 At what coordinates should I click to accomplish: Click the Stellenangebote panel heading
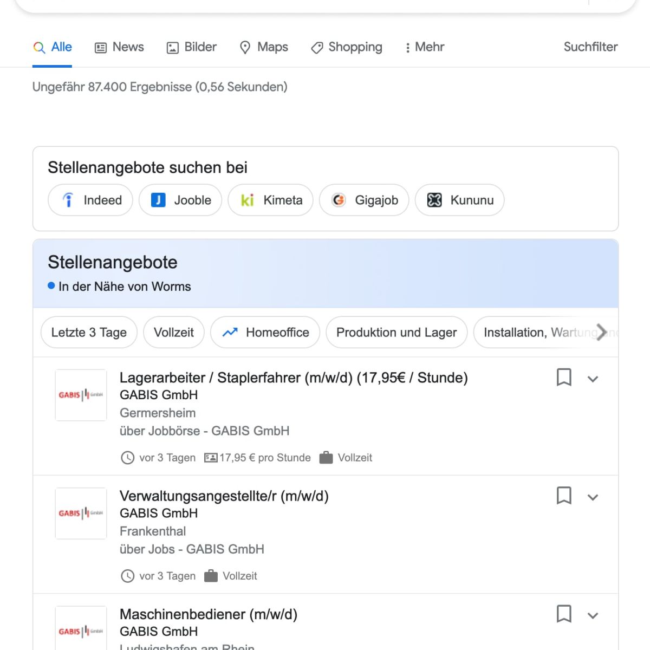(113, 262)
